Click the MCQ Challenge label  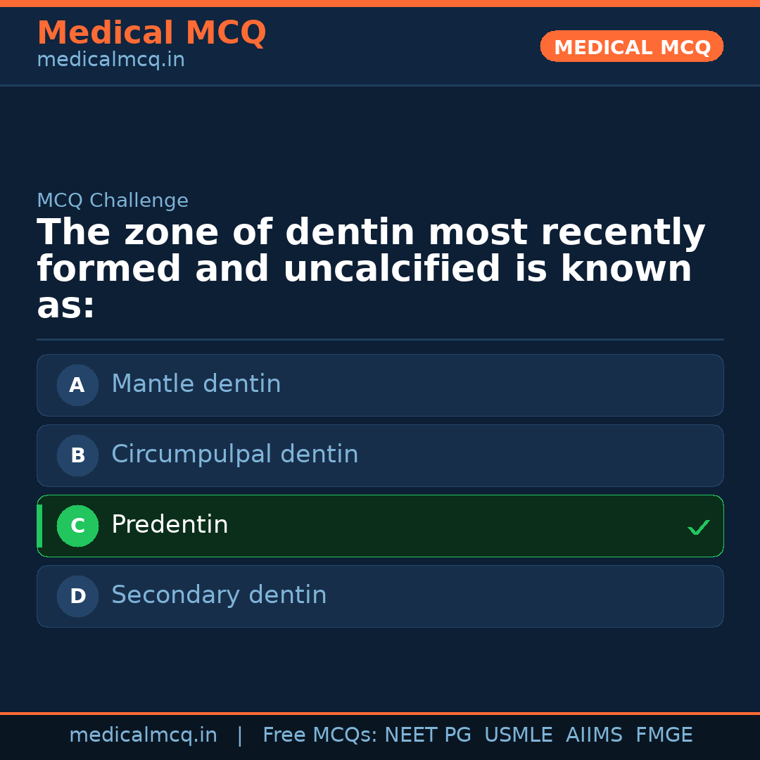(x=113, y=201)
